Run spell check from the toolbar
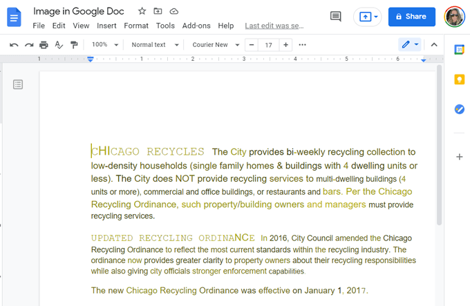 [x=59, y=45]
